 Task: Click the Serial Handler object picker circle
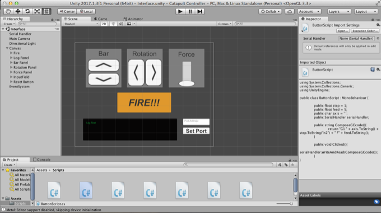[x=378, y=38]
